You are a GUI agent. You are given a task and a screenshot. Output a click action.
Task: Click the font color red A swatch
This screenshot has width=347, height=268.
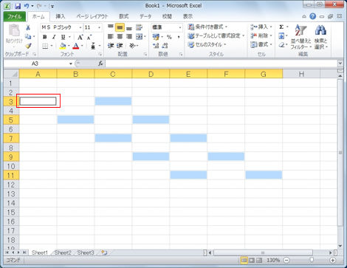pyautogui.click(x=76, y=46)
